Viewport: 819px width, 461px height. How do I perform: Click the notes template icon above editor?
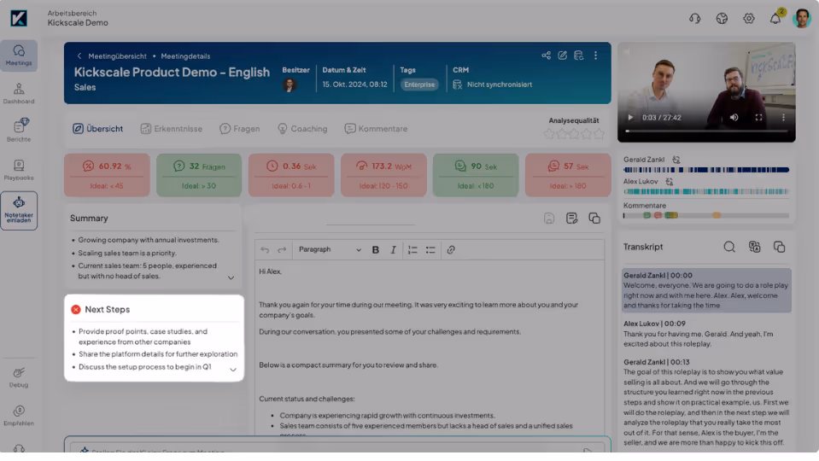[x=571, y=219]
